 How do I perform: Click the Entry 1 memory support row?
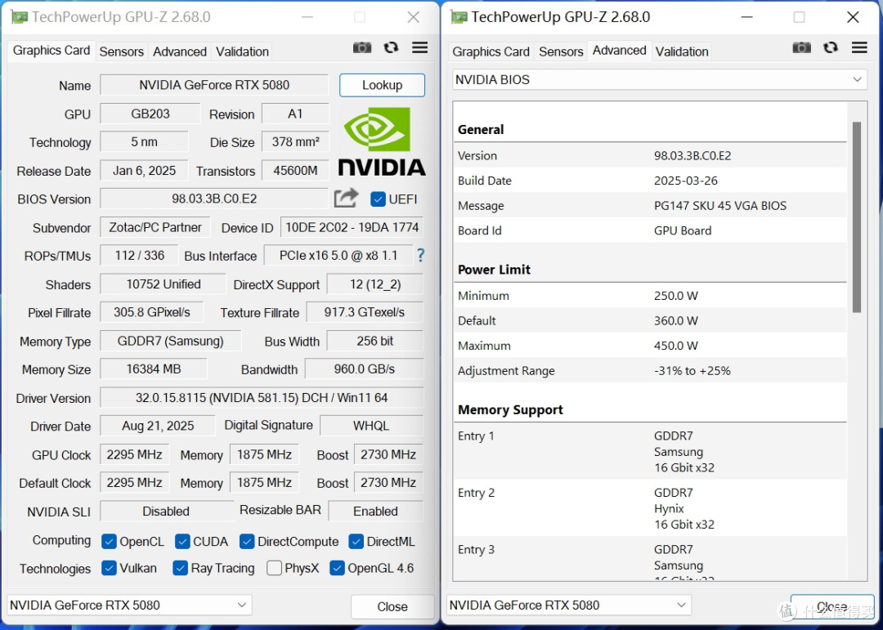coord(652,452)
